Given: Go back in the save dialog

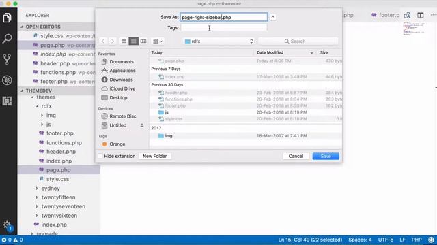Looking at the screenshot, I should point(103,41).
